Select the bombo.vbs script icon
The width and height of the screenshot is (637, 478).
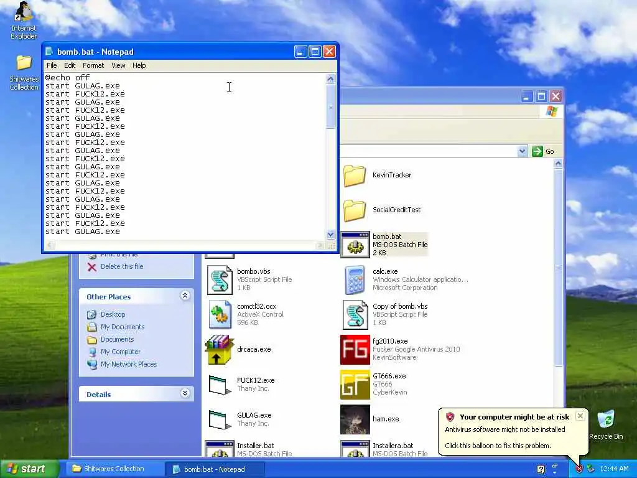click(x=220, y=279)
